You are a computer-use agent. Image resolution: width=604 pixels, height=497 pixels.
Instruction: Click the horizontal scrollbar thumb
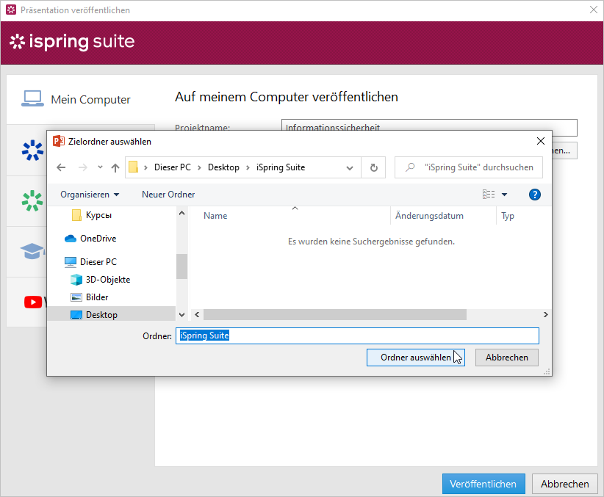pos(335,314)
